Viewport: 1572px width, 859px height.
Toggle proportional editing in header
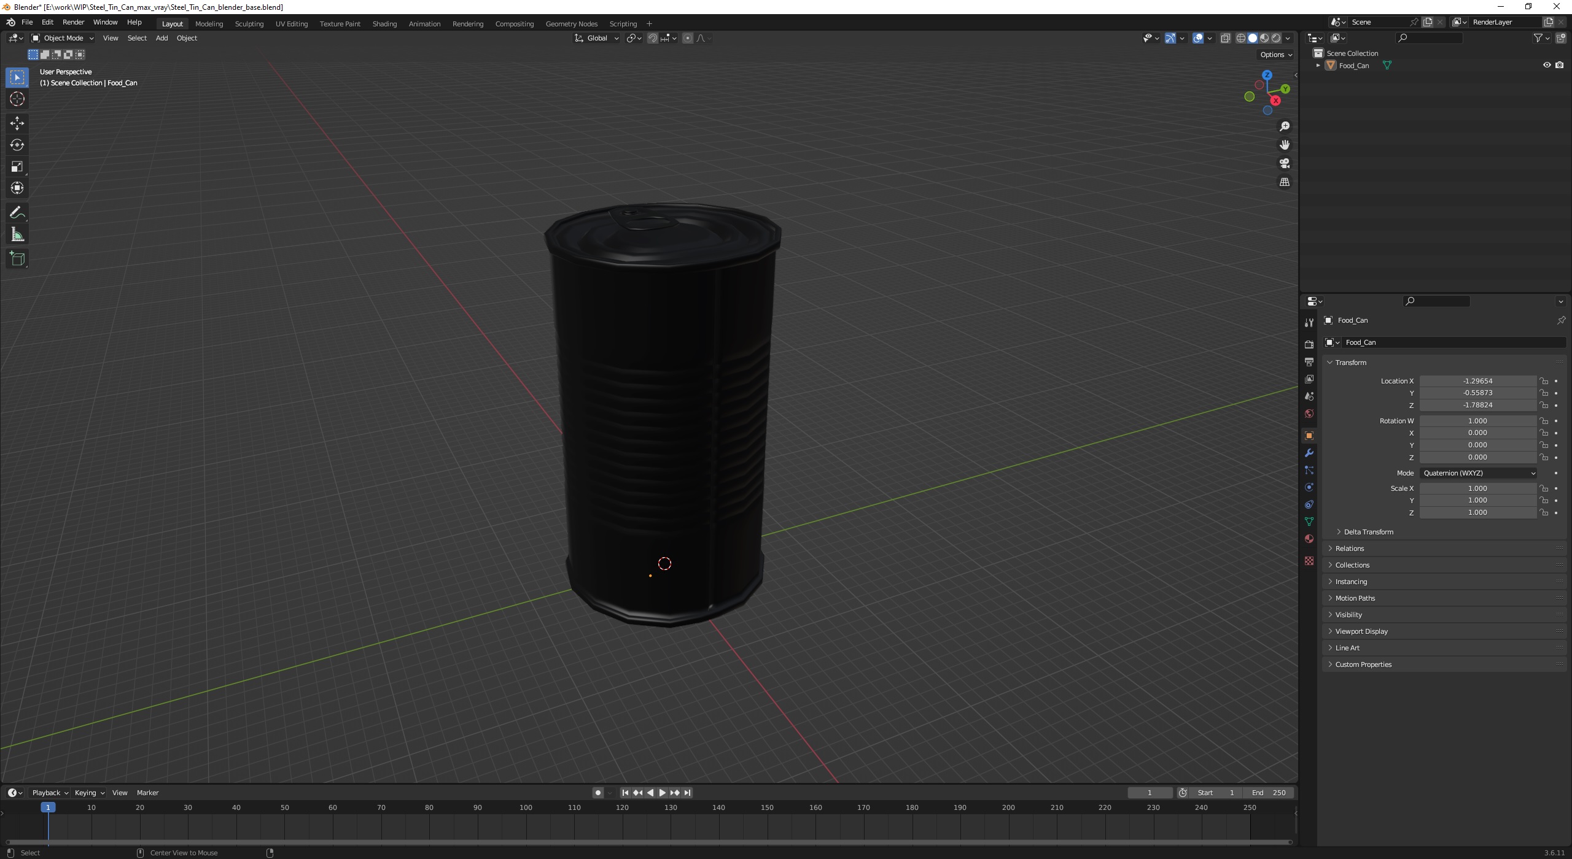click(688, 38)
